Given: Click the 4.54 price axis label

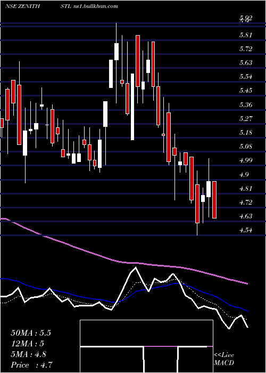Looking at the screenshot, I should click(x=246, y=230).
